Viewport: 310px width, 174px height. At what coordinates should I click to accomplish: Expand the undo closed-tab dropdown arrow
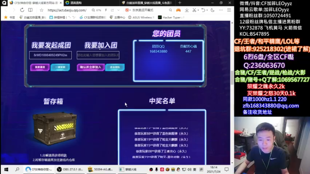[207, 10]
